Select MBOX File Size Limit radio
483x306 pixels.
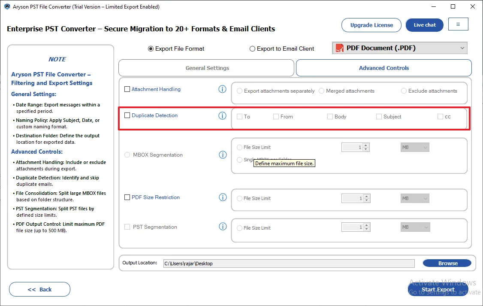click(x=239, y=147)
